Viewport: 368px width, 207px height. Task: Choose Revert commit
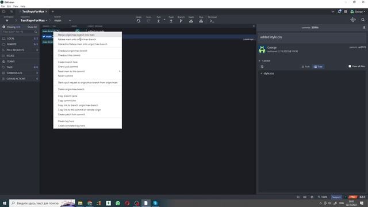pos(87,76)
